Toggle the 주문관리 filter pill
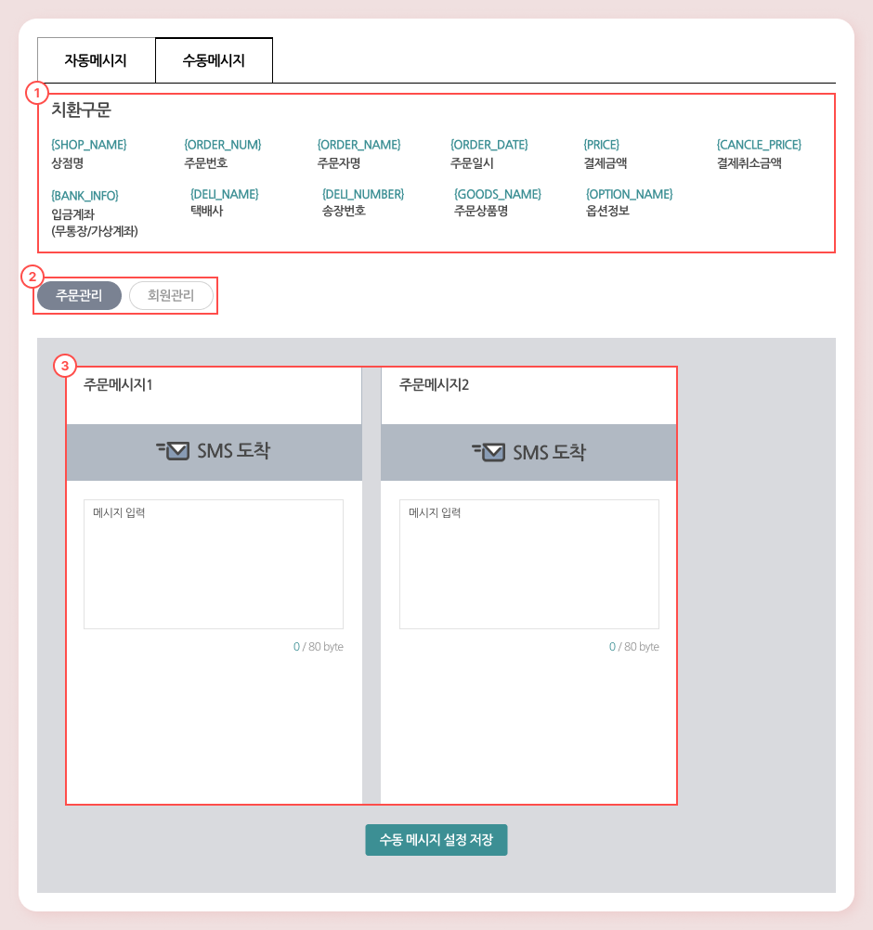 pos(79,295)
